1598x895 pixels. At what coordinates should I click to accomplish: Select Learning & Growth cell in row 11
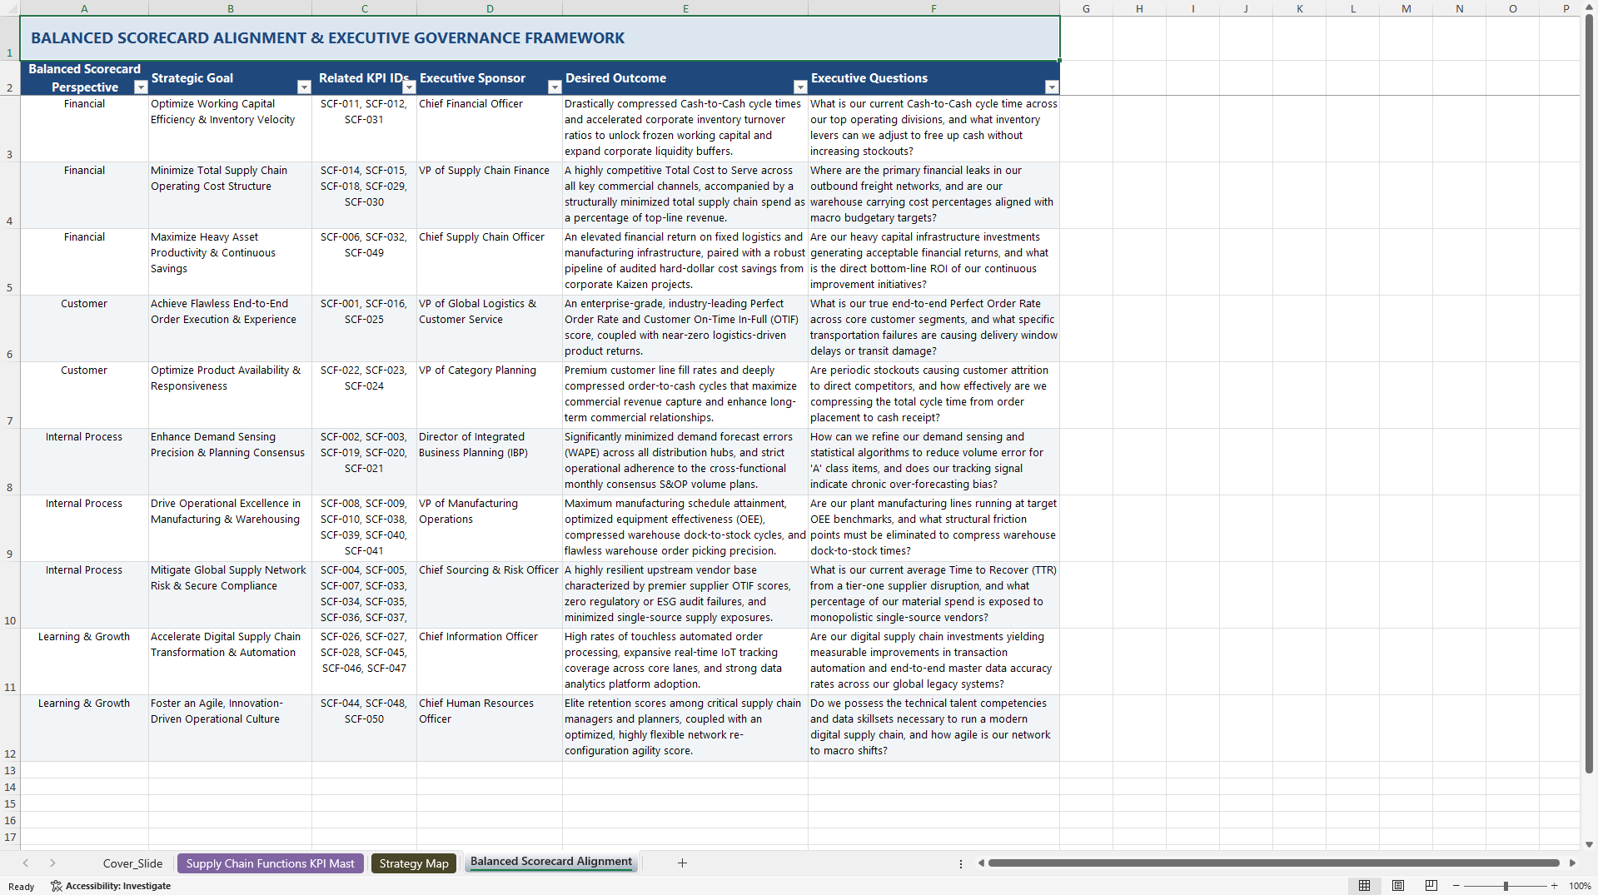click(84, 661)
